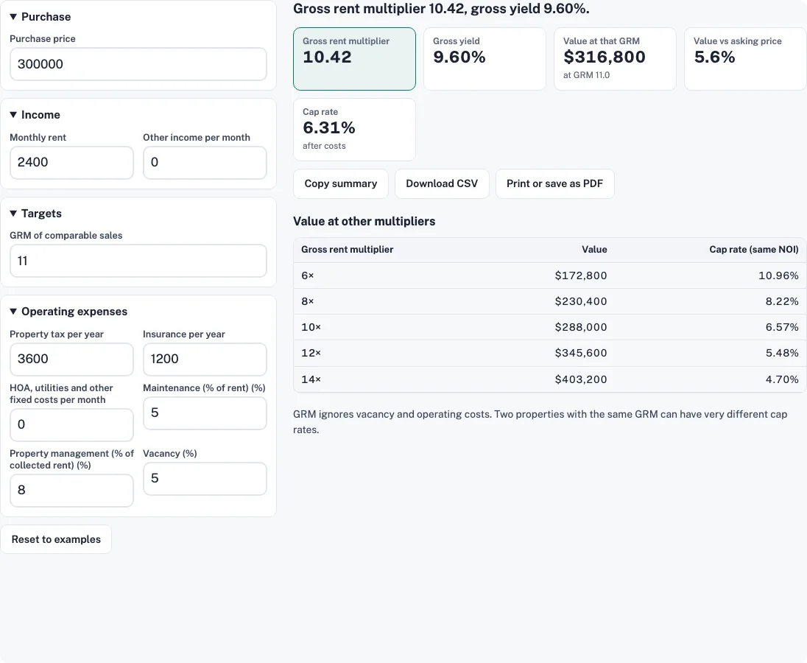Click the Reset to examples button
The height and width of the screenshot is (663, 807).
(56, 539)
